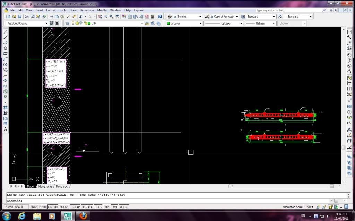This screenshot has height=221, width=355.
Task: Click the Zoom Window icon
Action: click(x=111, y=17)
